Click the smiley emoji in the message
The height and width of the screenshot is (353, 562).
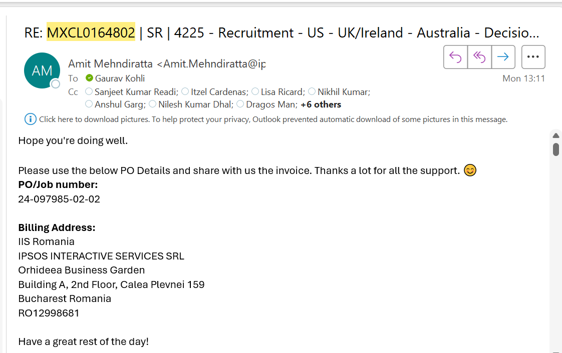pos(470,170)
